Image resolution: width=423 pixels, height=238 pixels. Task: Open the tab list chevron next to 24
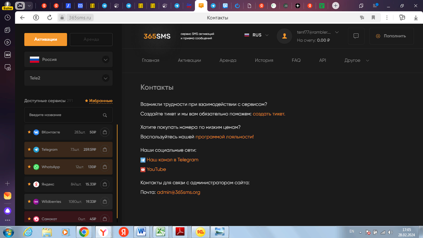[29, 6]
